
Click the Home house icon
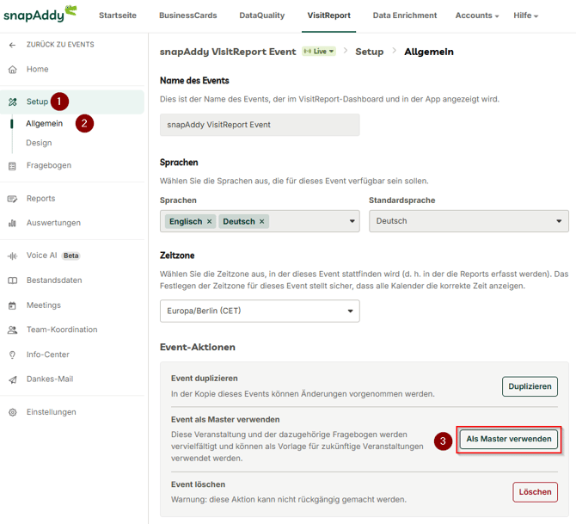click(13, 70)
